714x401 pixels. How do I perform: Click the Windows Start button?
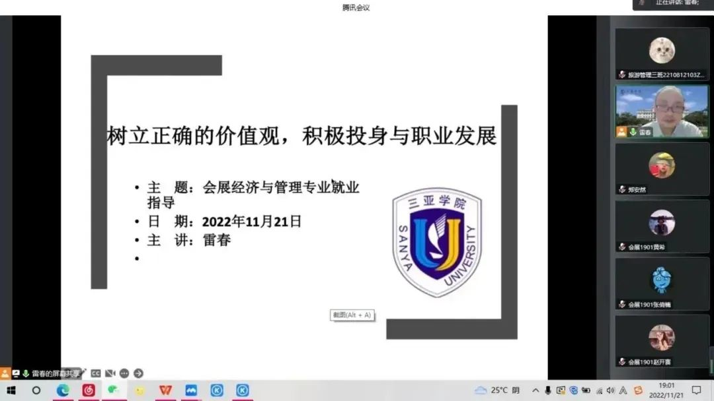[x=11, y=390]
